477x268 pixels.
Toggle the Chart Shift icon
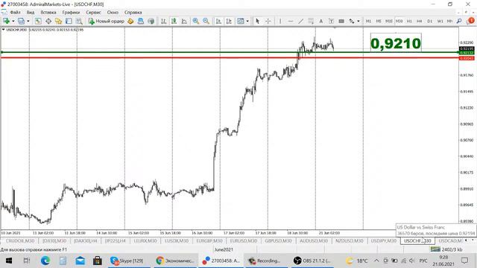pyautogui.click(x=229, y=21)
